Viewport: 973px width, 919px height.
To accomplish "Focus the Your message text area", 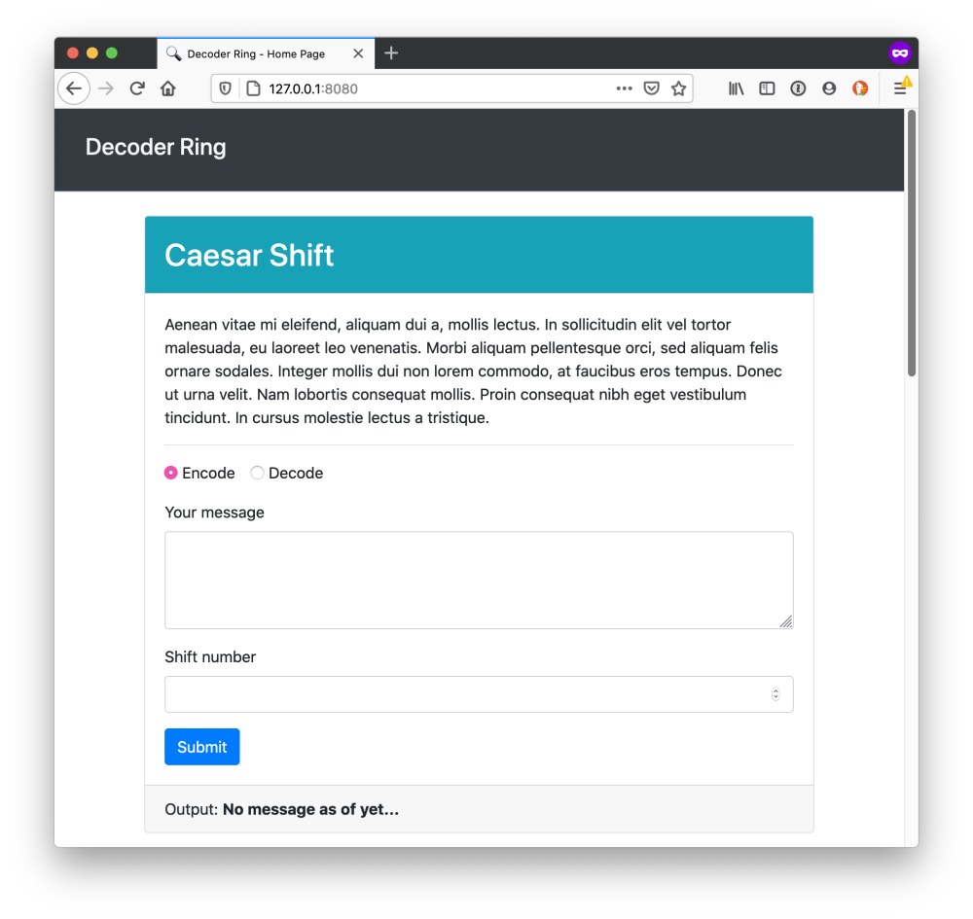I will pos(479,580).
